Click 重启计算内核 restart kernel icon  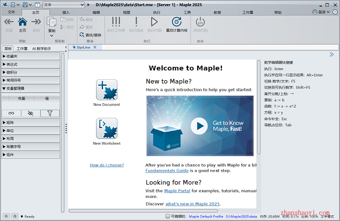[176, 22]
